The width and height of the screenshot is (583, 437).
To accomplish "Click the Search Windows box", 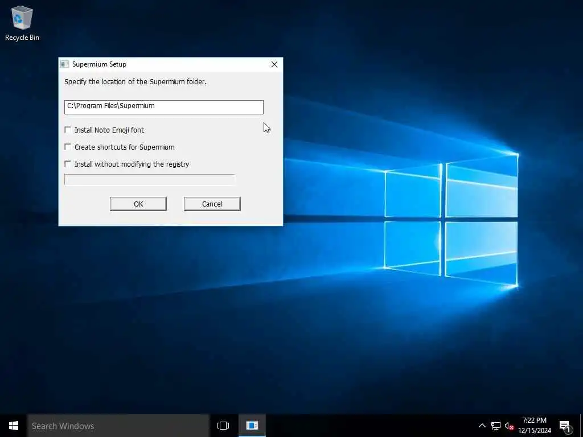I will (118, 426).
